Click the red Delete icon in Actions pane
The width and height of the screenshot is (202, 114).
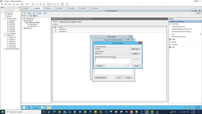(x=170, y=39)
